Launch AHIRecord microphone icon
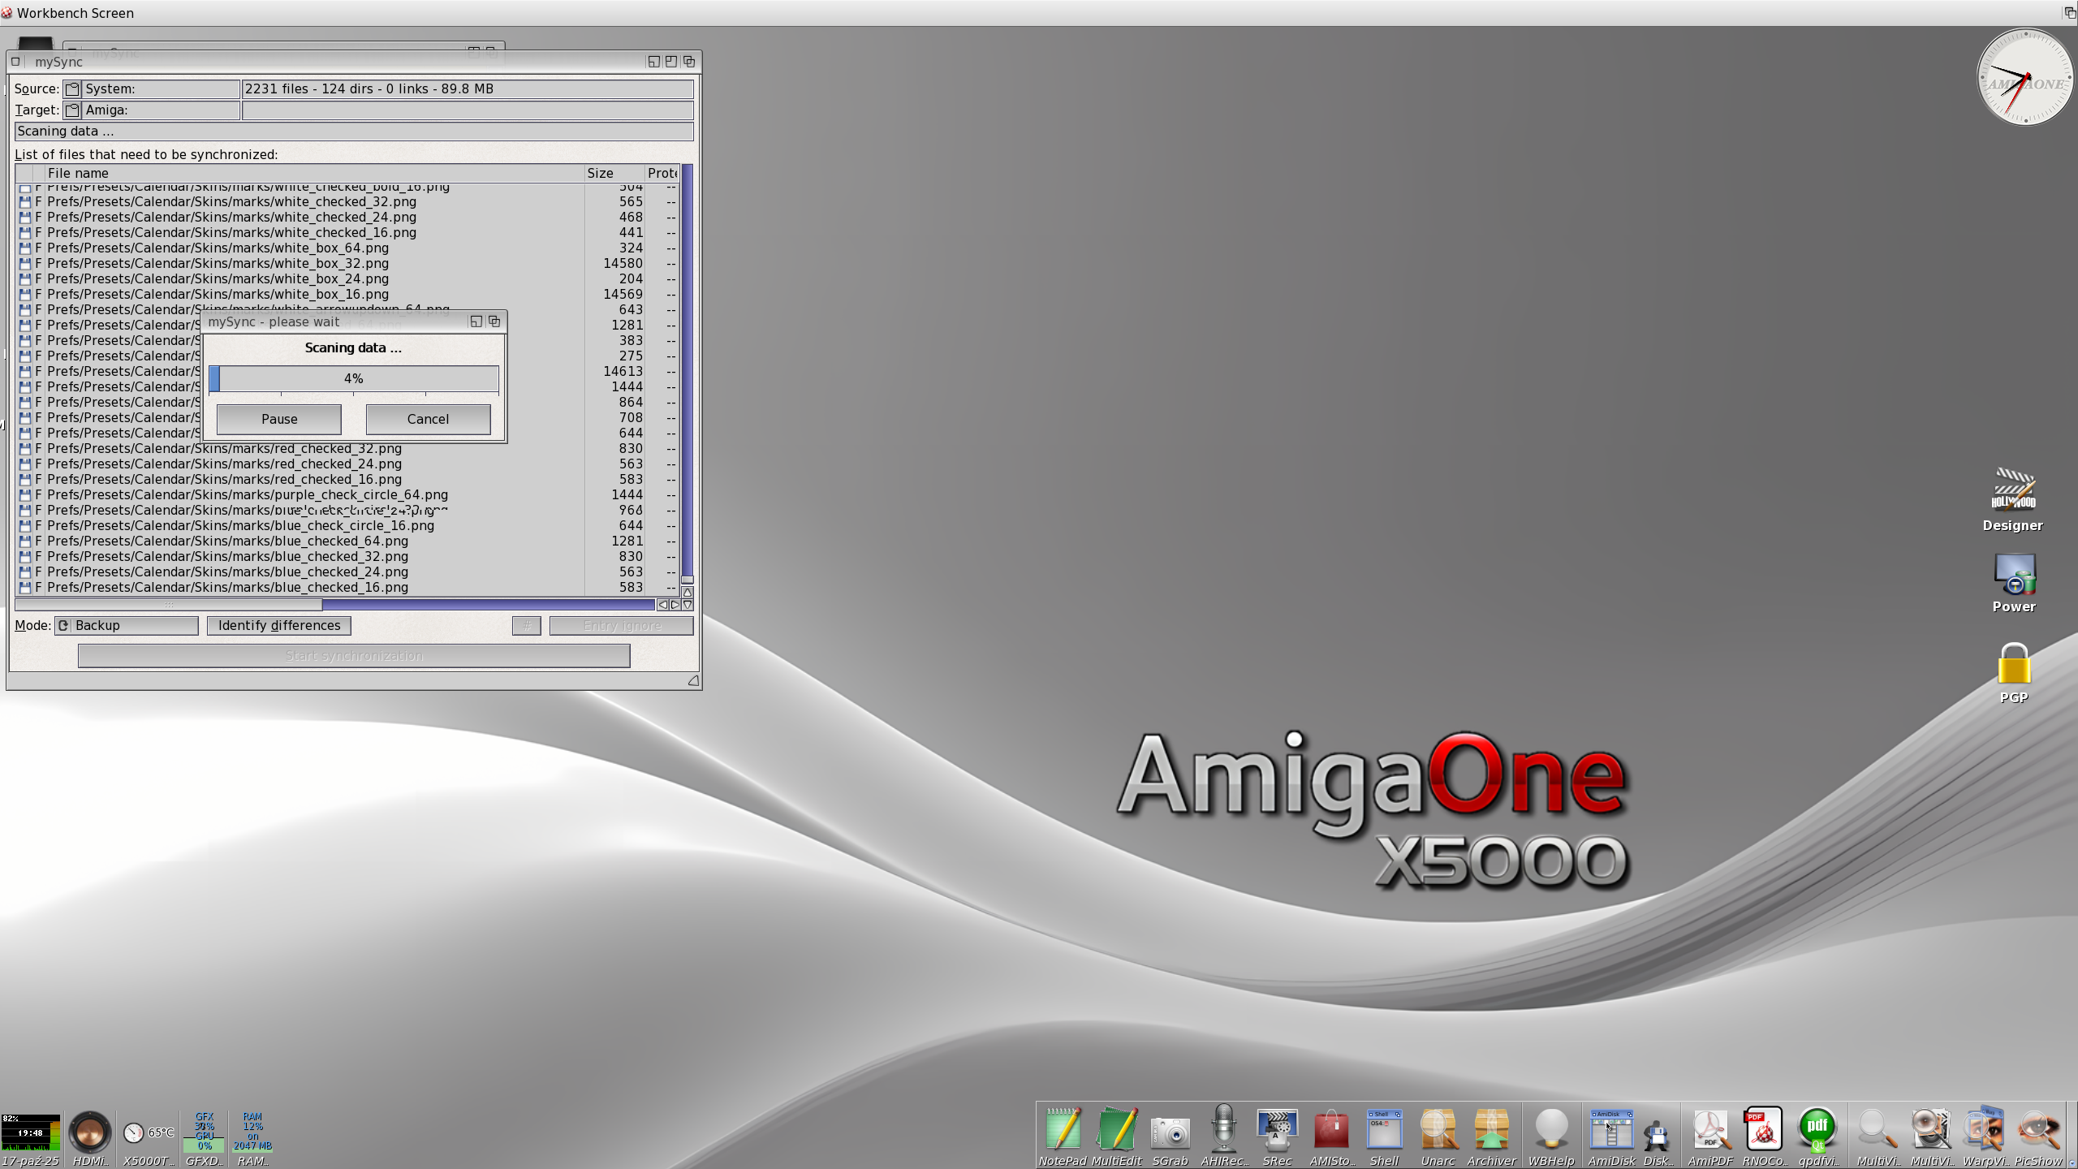 coord(1223,1130)
